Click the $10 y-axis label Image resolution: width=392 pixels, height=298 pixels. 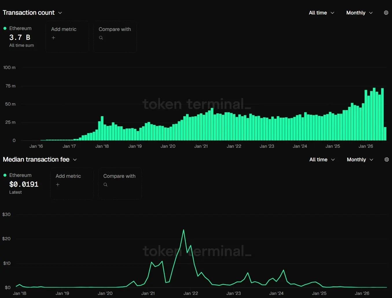(7, 263)
